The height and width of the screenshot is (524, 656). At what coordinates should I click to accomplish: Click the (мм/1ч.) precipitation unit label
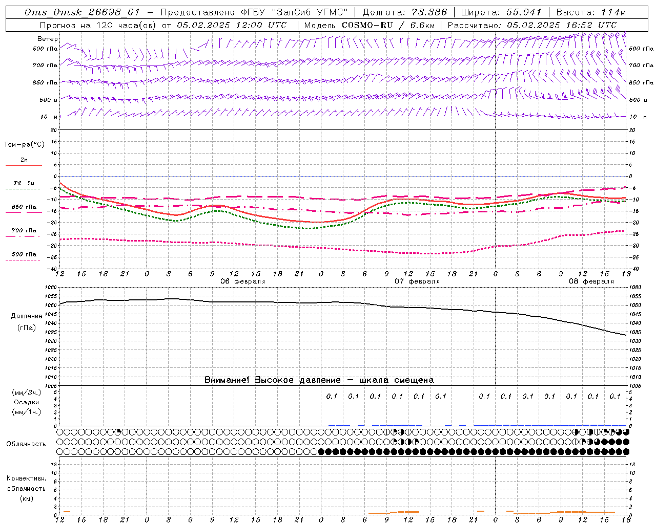tap(27, 412)
